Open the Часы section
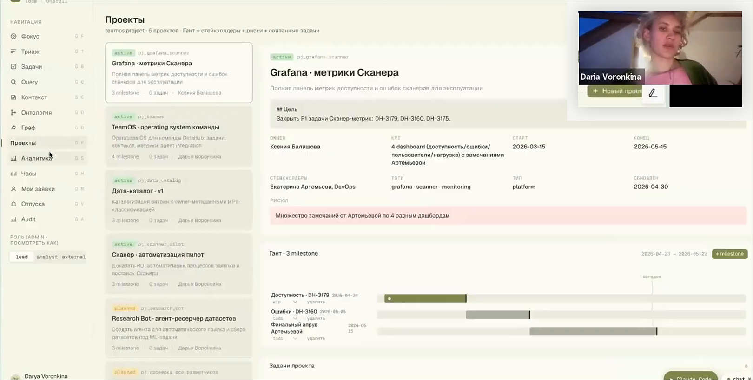 pos(28,174)
